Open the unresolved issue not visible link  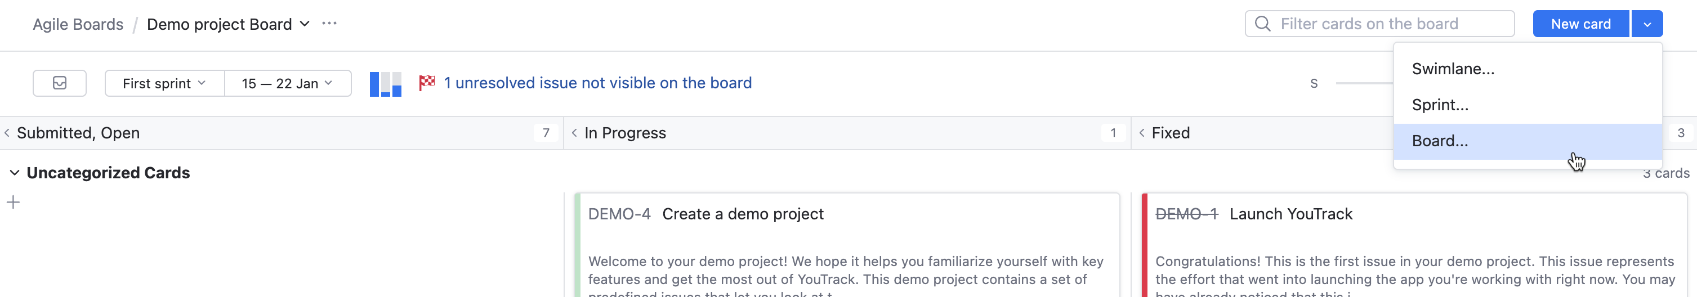(597, 83)
